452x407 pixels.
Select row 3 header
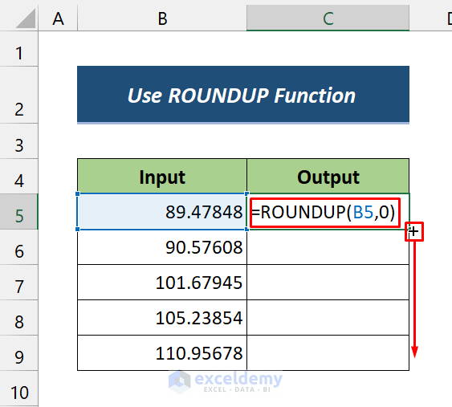pos(19,141)
